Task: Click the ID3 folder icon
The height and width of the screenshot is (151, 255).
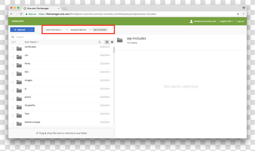Action: point(19,74)
